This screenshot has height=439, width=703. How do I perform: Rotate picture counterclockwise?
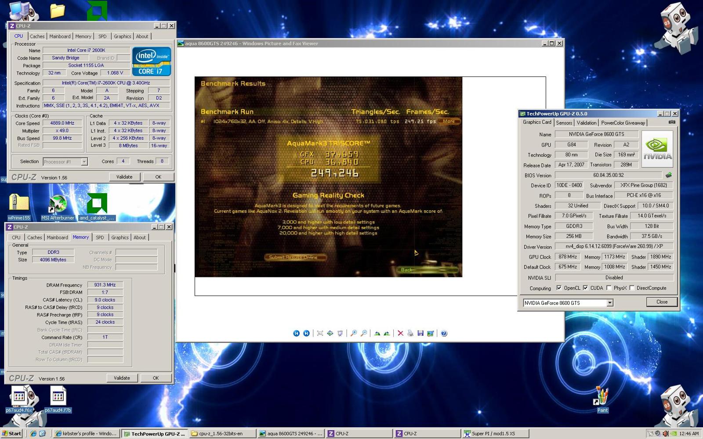point(387,333)
